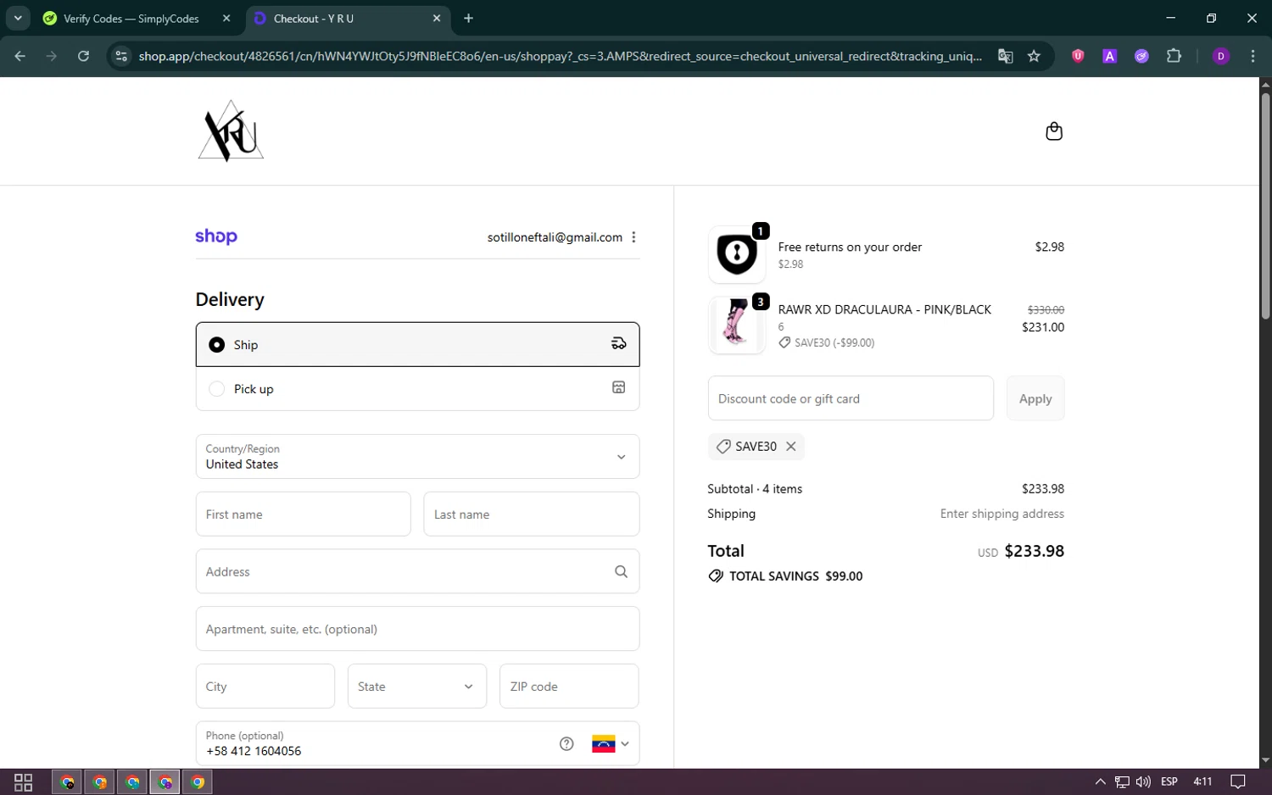Viewport: 1272px width, 795px height.
Task: Click the first Chrome icon on taskbar
Action: [x=68, y=781]
